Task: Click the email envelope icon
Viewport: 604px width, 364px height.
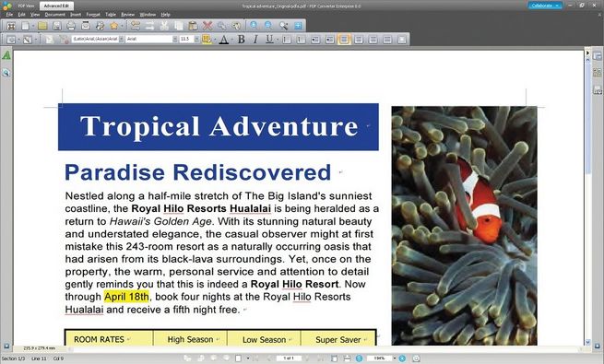Action: 86,26
